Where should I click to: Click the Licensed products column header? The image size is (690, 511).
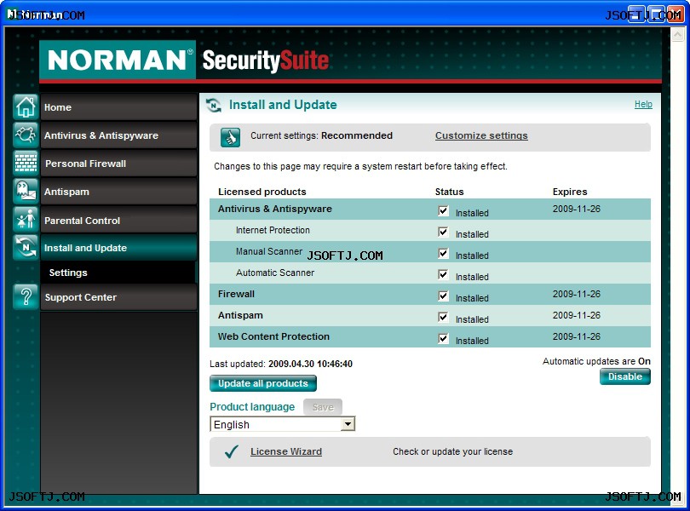(262, 192)
